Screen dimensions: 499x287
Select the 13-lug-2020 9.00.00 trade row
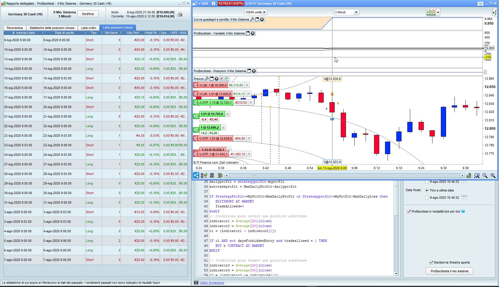(95, 59)
